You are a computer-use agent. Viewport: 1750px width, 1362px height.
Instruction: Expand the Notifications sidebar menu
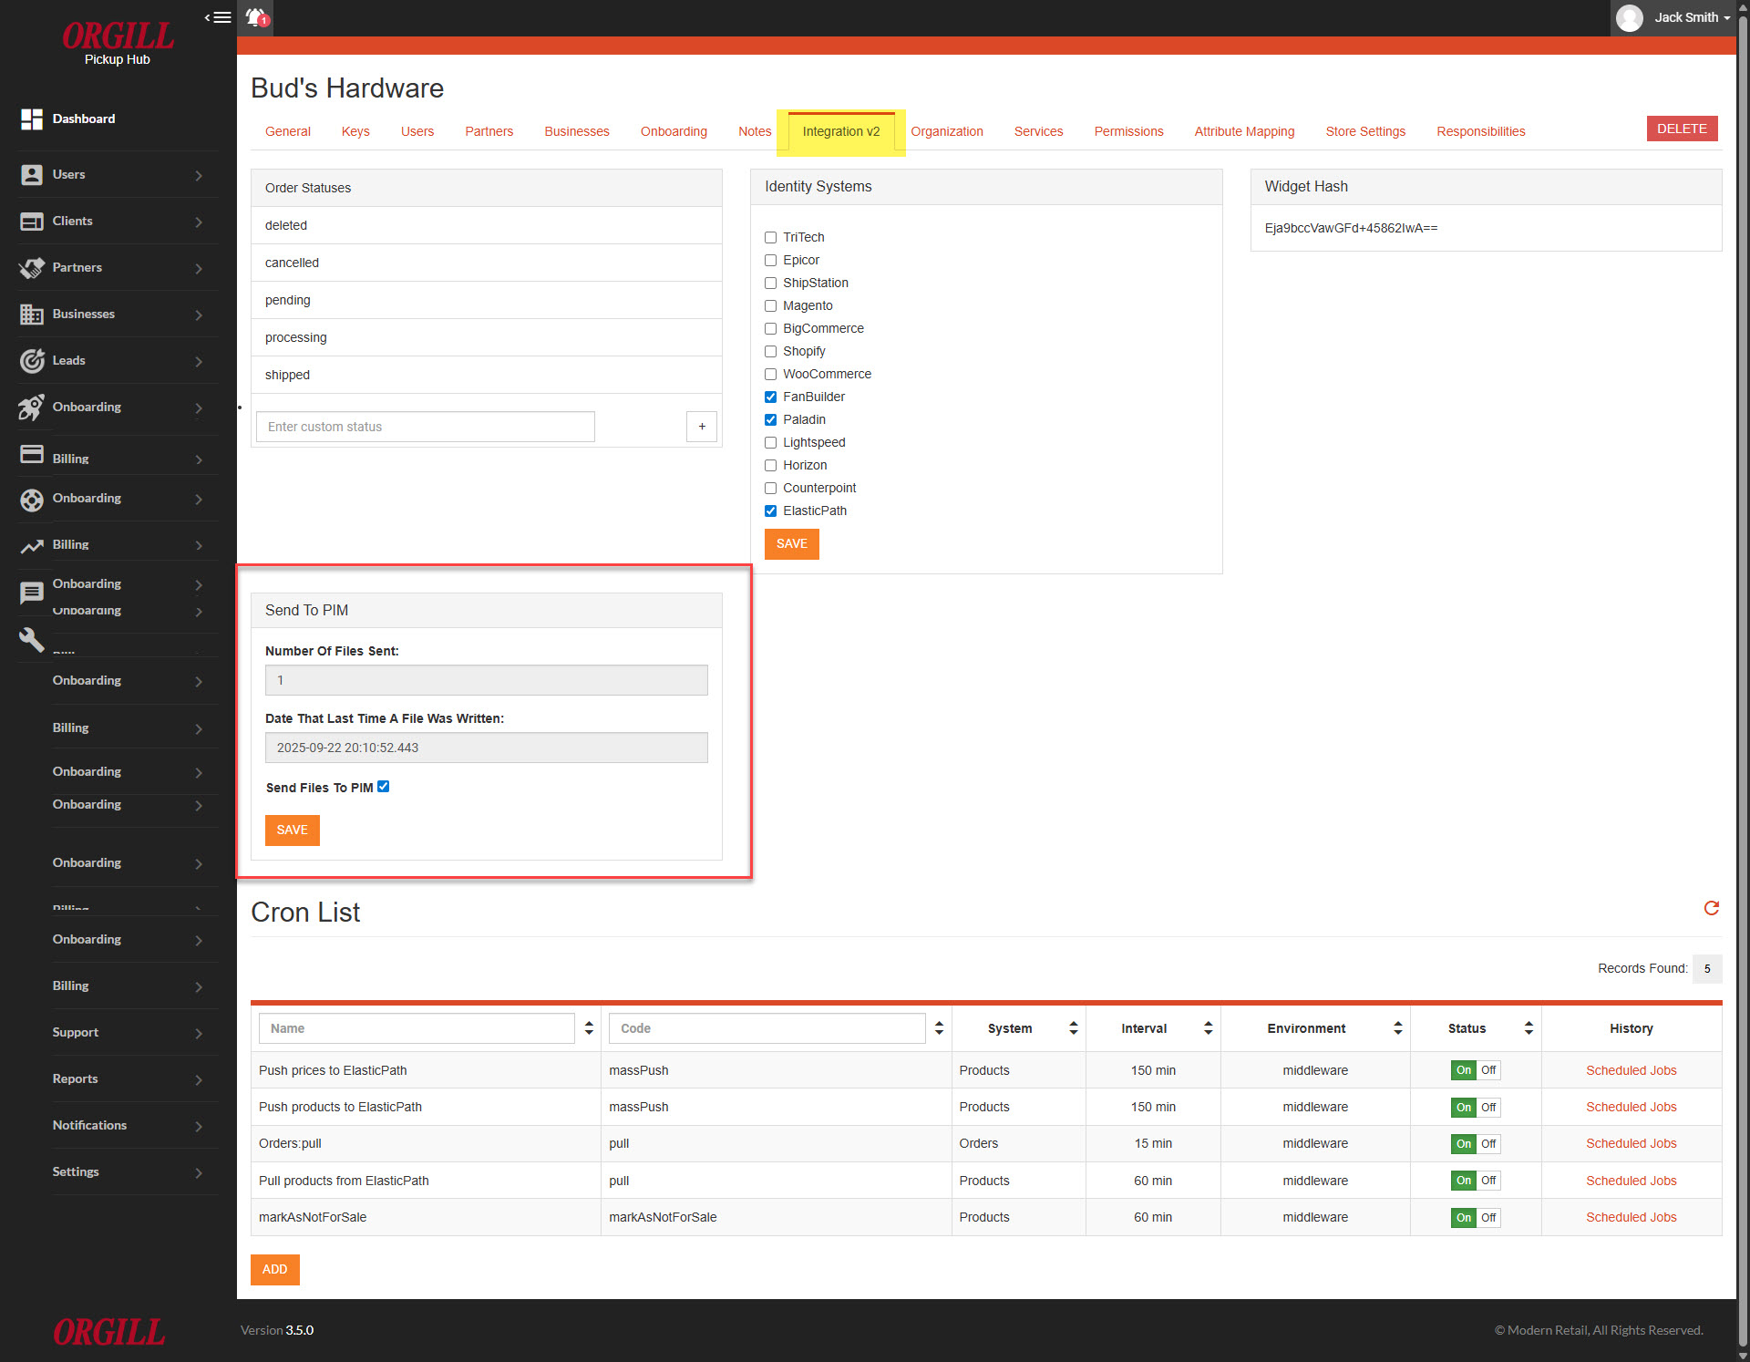coord(199,1126)
